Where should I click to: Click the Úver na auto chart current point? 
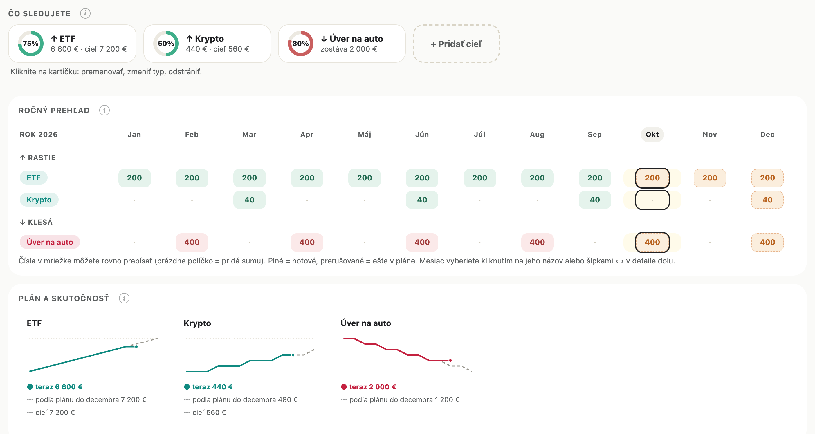point(450,361)
